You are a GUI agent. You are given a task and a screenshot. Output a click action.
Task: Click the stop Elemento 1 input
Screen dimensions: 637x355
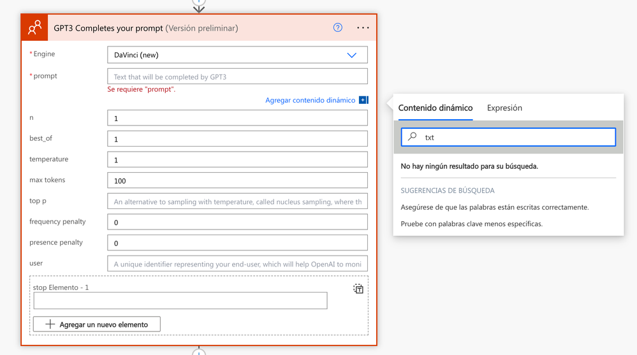pos(180,301)
